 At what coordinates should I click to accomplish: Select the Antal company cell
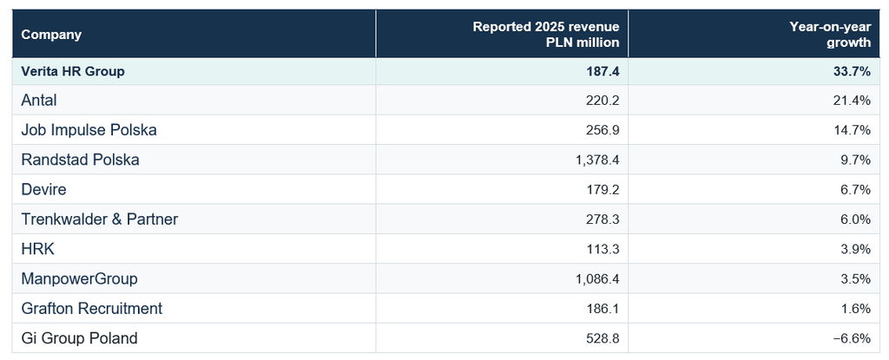[194, 101]
